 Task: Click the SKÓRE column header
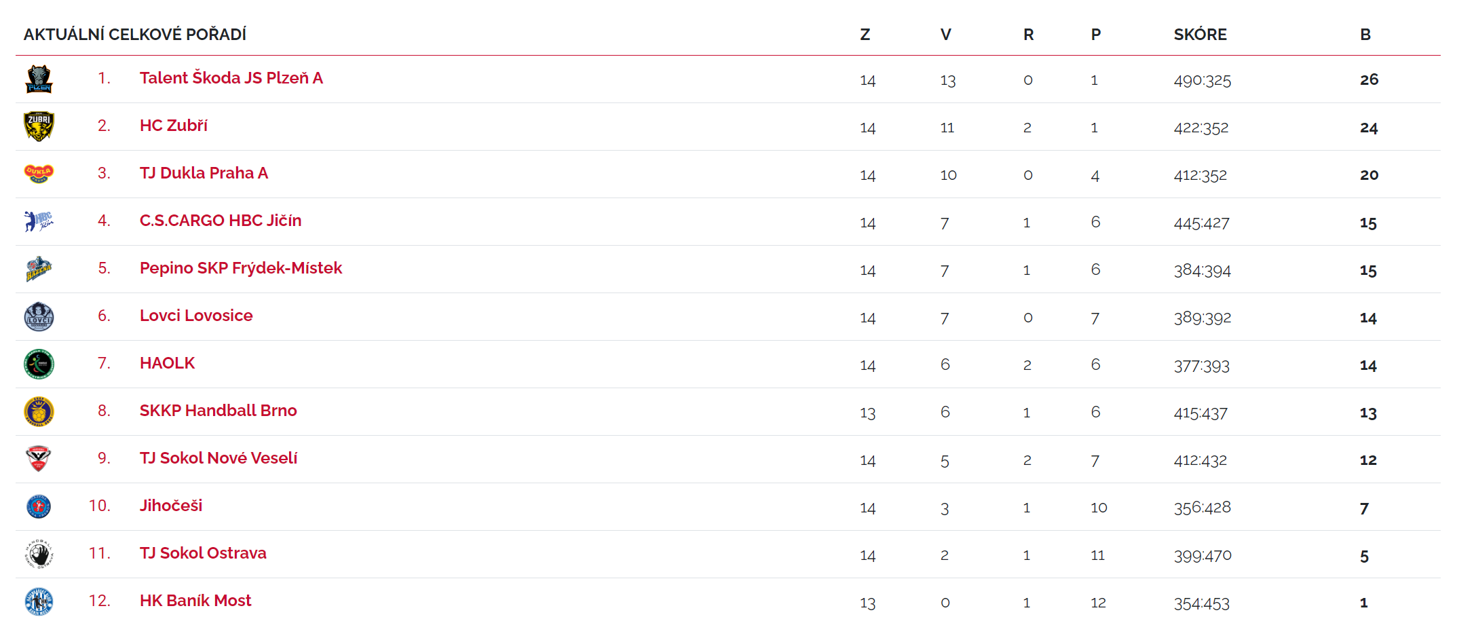(x=1200, y=35)
